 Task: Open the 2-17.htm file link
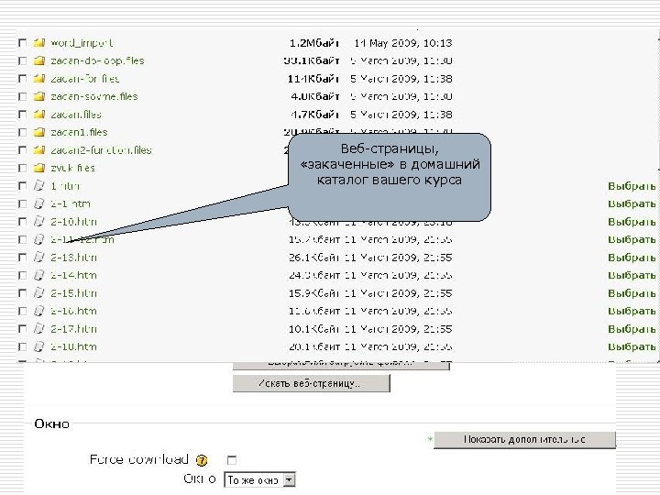point(73,329)
